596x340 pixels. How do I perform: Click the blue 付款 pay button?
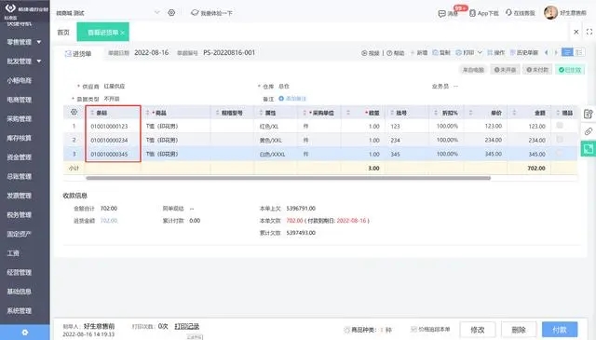pyautogui.click(x=560, y=330)
